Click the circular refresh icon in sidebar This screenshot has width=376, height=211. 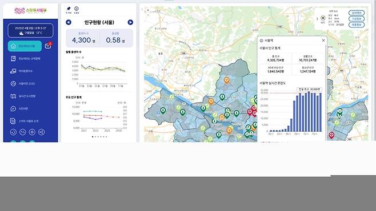pos(14,132)
